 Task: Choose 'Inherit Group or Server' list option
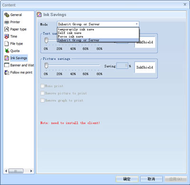coord(98,40)
